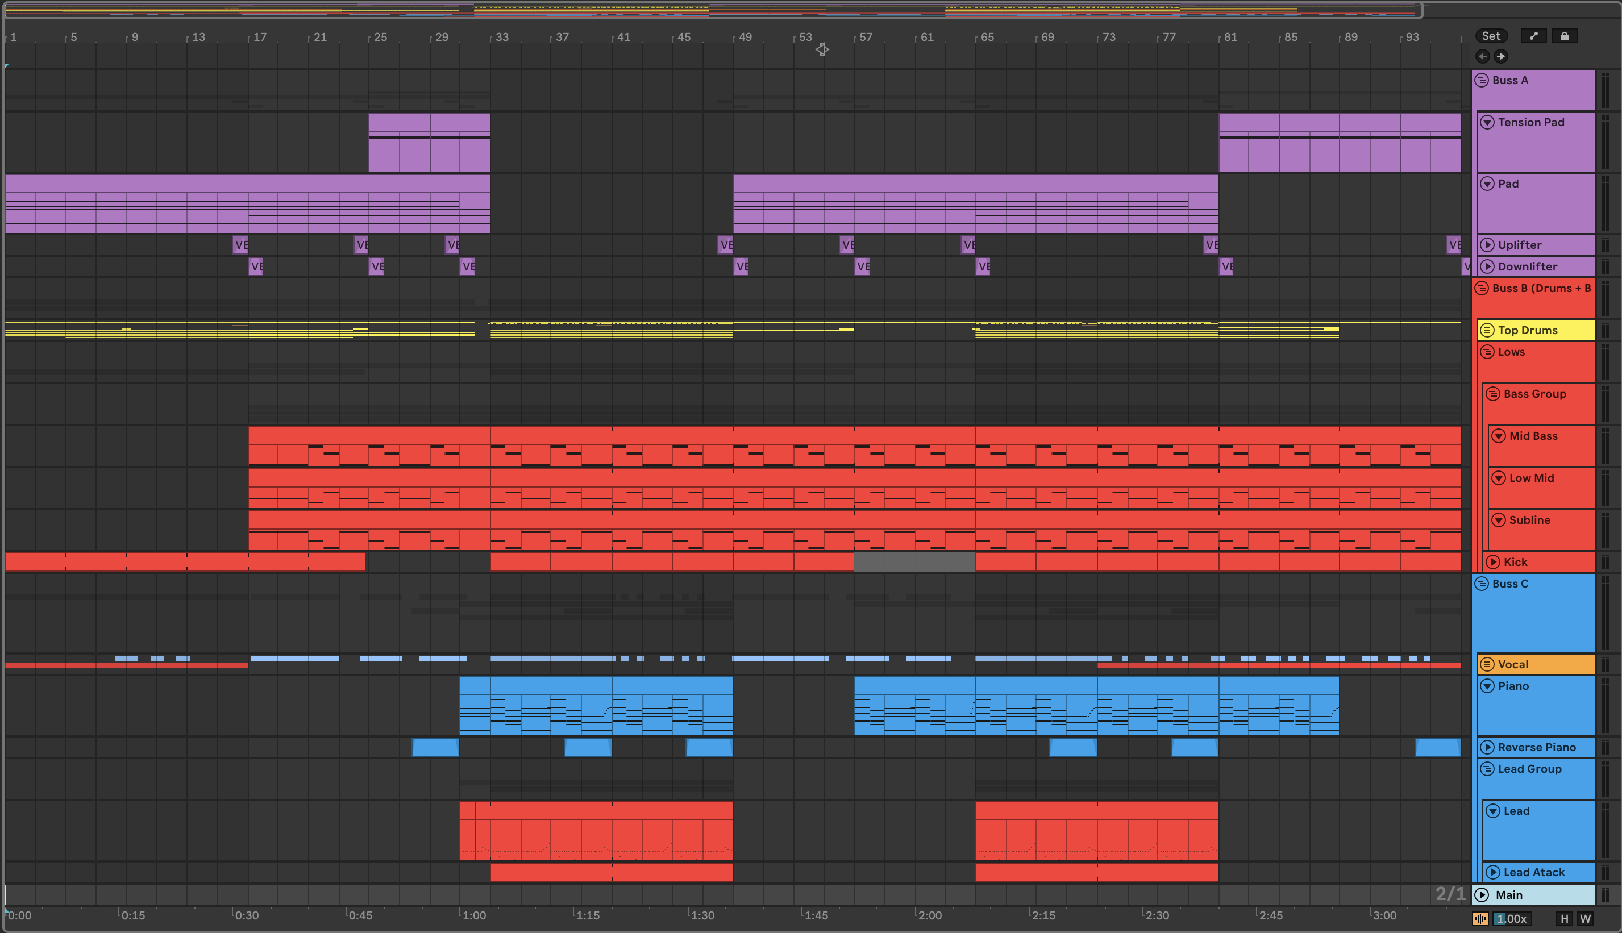1622x933 pixels.
Task: Collapse the Tension Pad track
Action: click(x=1487, y=122)
